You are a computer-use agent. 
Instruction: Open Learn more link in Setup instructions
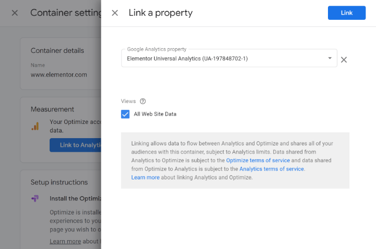65,241
